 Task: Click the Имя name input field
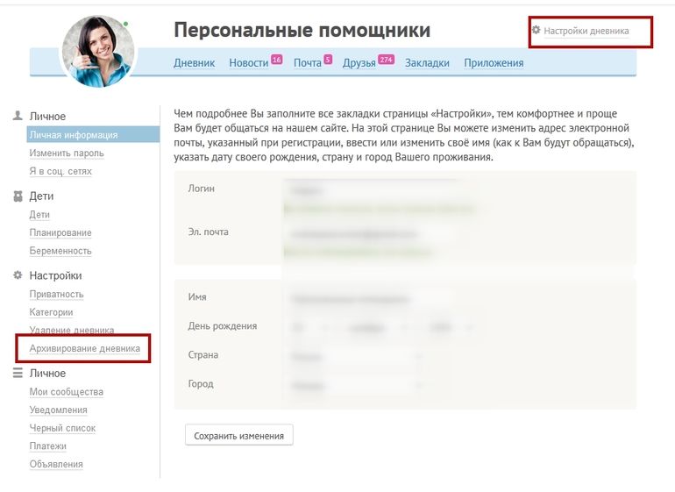point(368,298)
